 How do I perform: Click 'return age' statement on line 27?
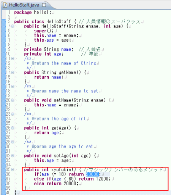pyautogui.click(x=46, y=133)
